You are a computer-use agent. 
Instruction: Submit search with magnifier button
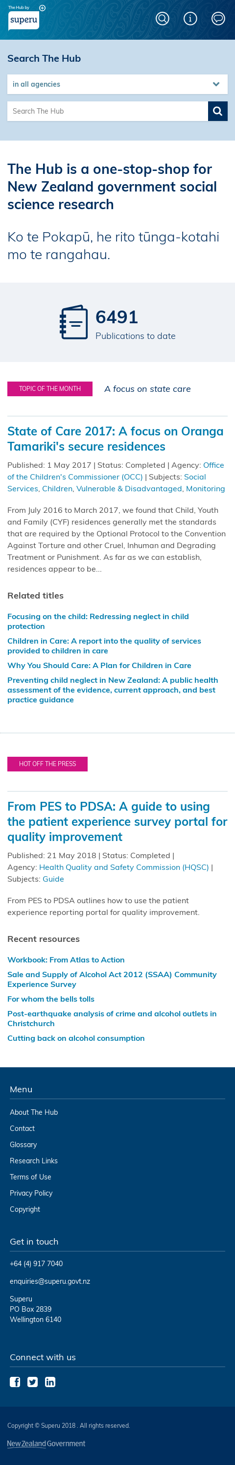[217, 111]
